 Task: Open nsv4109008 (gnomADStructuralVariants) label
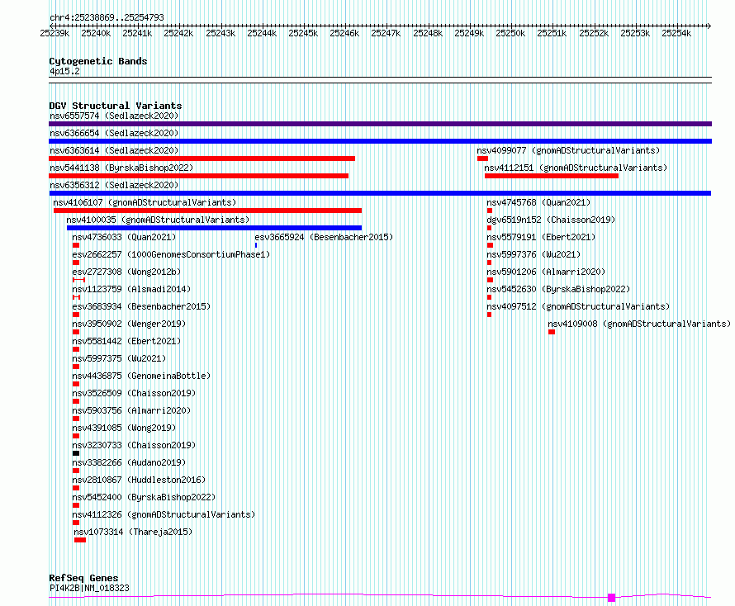click(639, 324)
